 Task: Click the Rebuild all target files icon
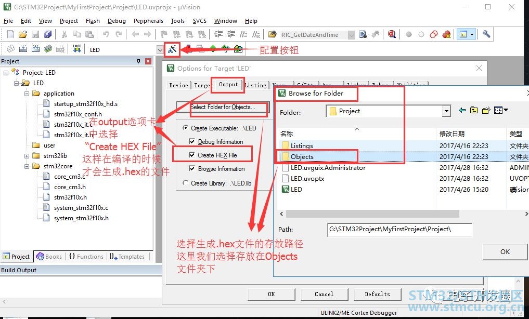coord(35,49)
